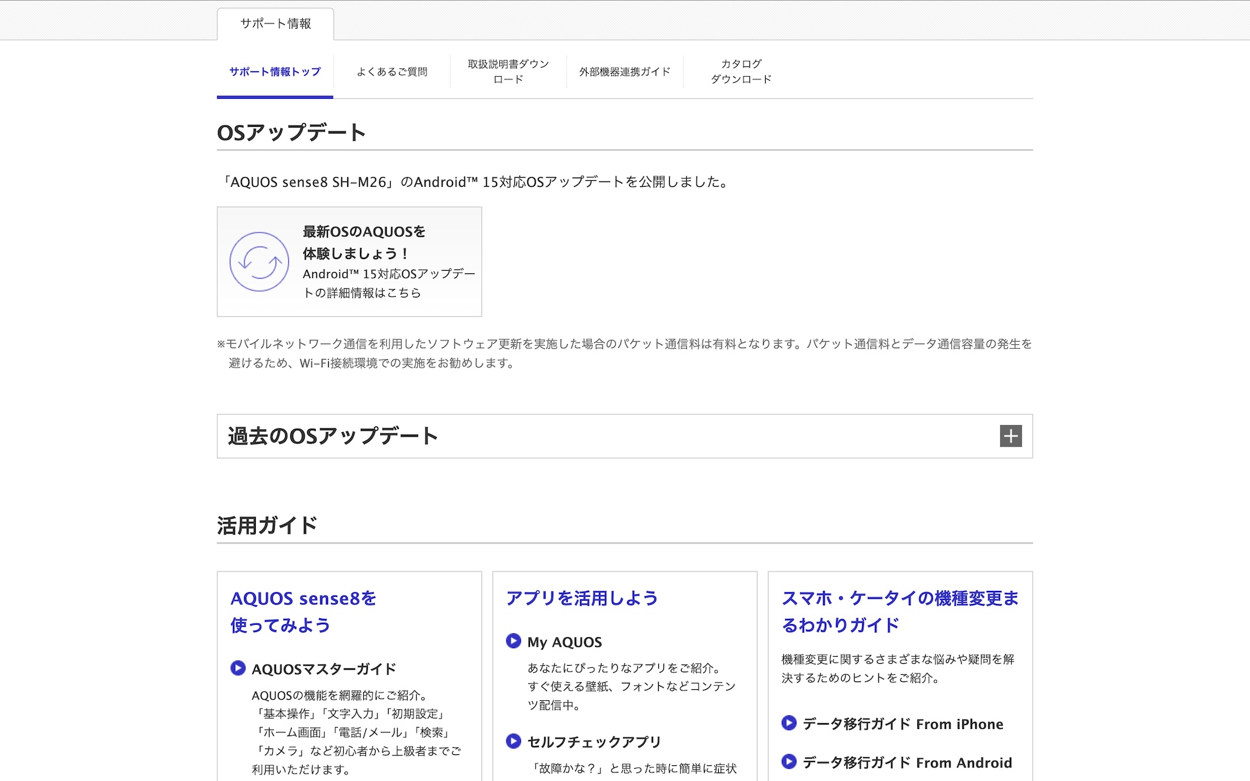The width and height of the screenshot is (1250, 781).
Task: Go to よくあるご質問 tab
Action: pos(392,72)
